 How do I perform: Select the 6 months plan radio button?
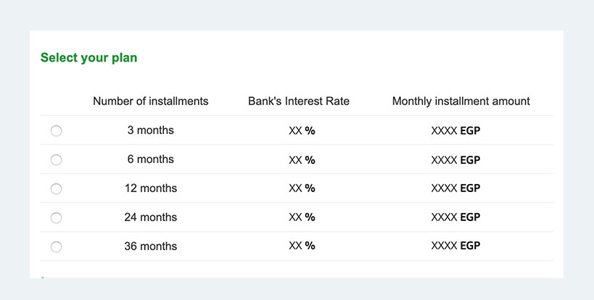tap(56, 160)
